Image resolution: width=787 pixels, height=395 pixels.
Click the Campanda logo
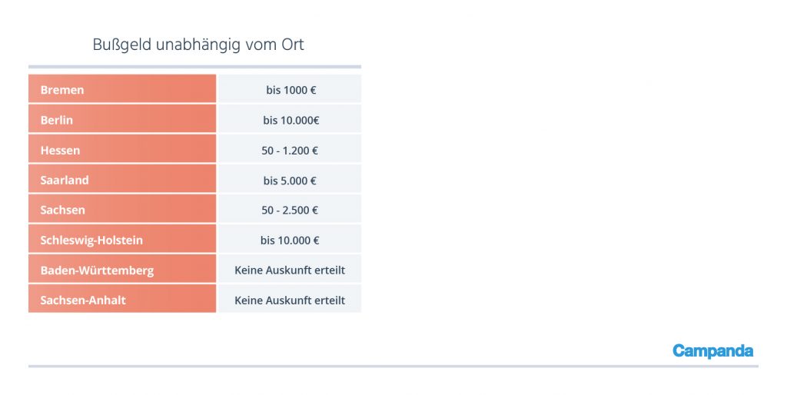point(712,351)
